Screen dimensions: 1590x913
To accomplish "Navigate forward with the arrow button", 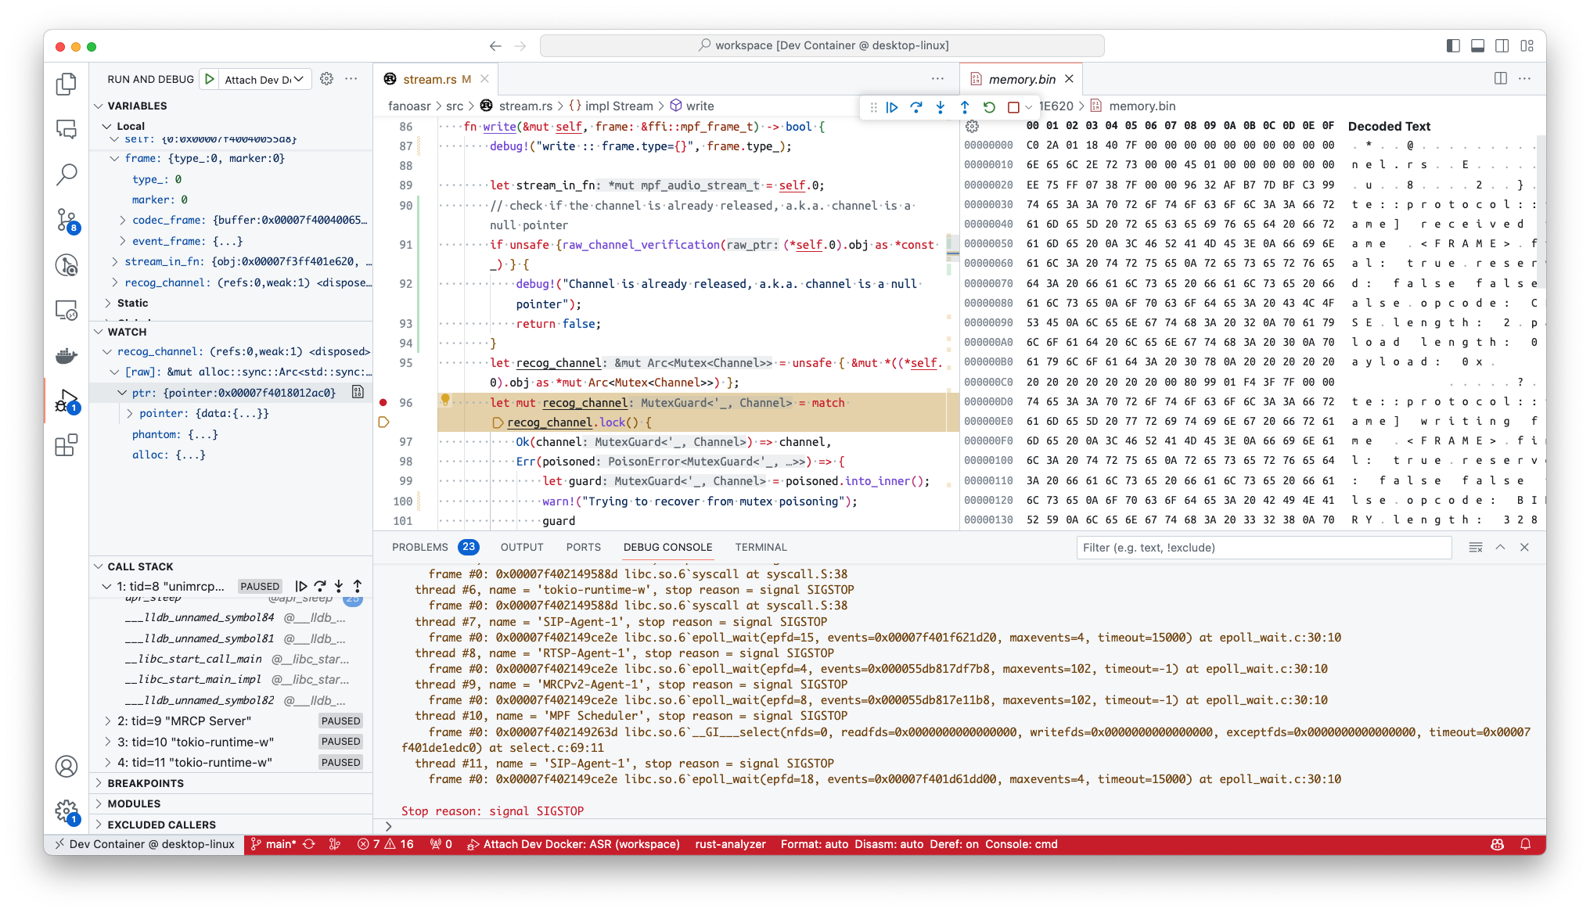I will pyautogui.click(x=520, y=46).
